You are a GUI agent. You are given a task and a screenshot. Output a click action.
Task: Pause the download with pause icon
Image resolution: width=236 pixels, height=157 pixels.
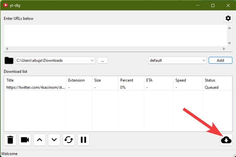pyautogui.click(x=83, y=140)
